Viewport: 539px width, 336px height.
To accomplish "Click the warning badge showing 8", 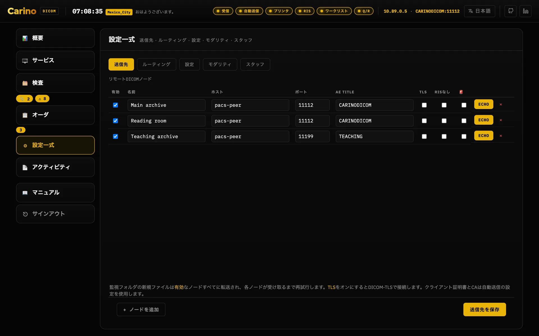I will 42,99.
